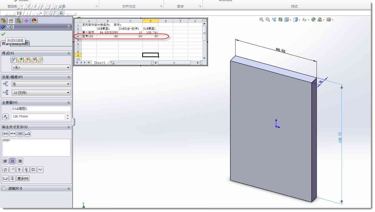Insert square symbol
This screenshot has width=375, height=212.
click(x=33, y=170)
